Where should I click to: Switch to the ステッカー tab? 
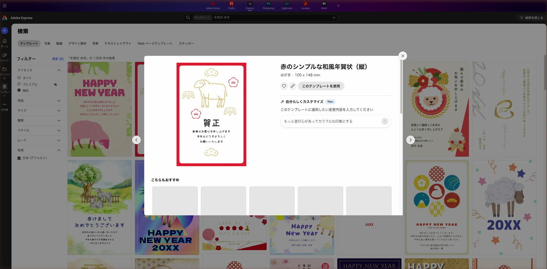[x=186, y=43]
